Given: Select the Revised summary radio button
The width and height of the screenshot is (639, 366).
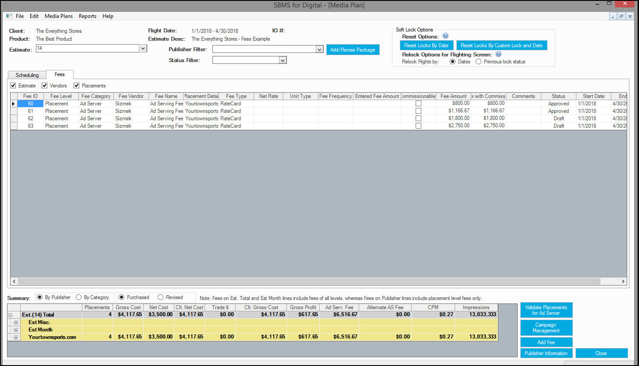Looking at the screenshot, I should point(160,297).
